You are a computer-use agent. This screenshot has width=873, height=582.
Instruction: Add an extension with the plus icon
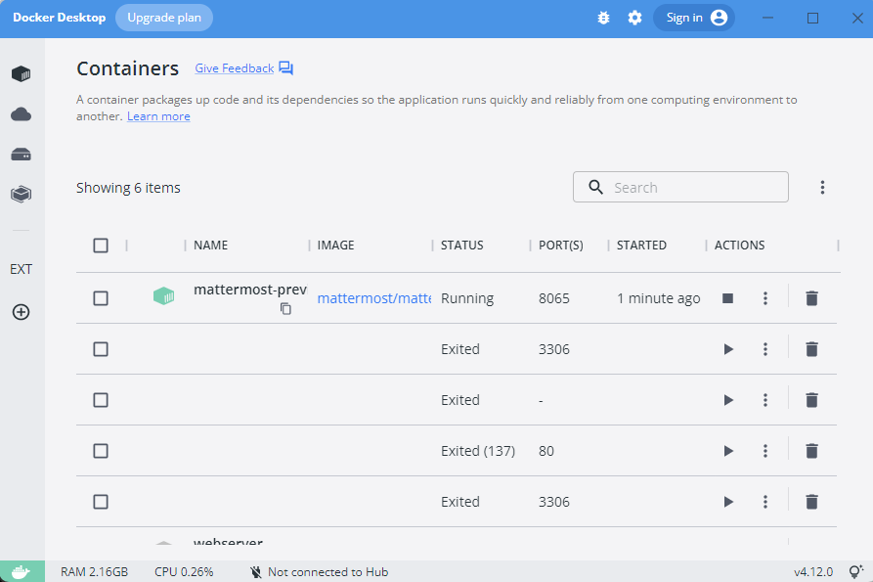(x=22, y=312)
